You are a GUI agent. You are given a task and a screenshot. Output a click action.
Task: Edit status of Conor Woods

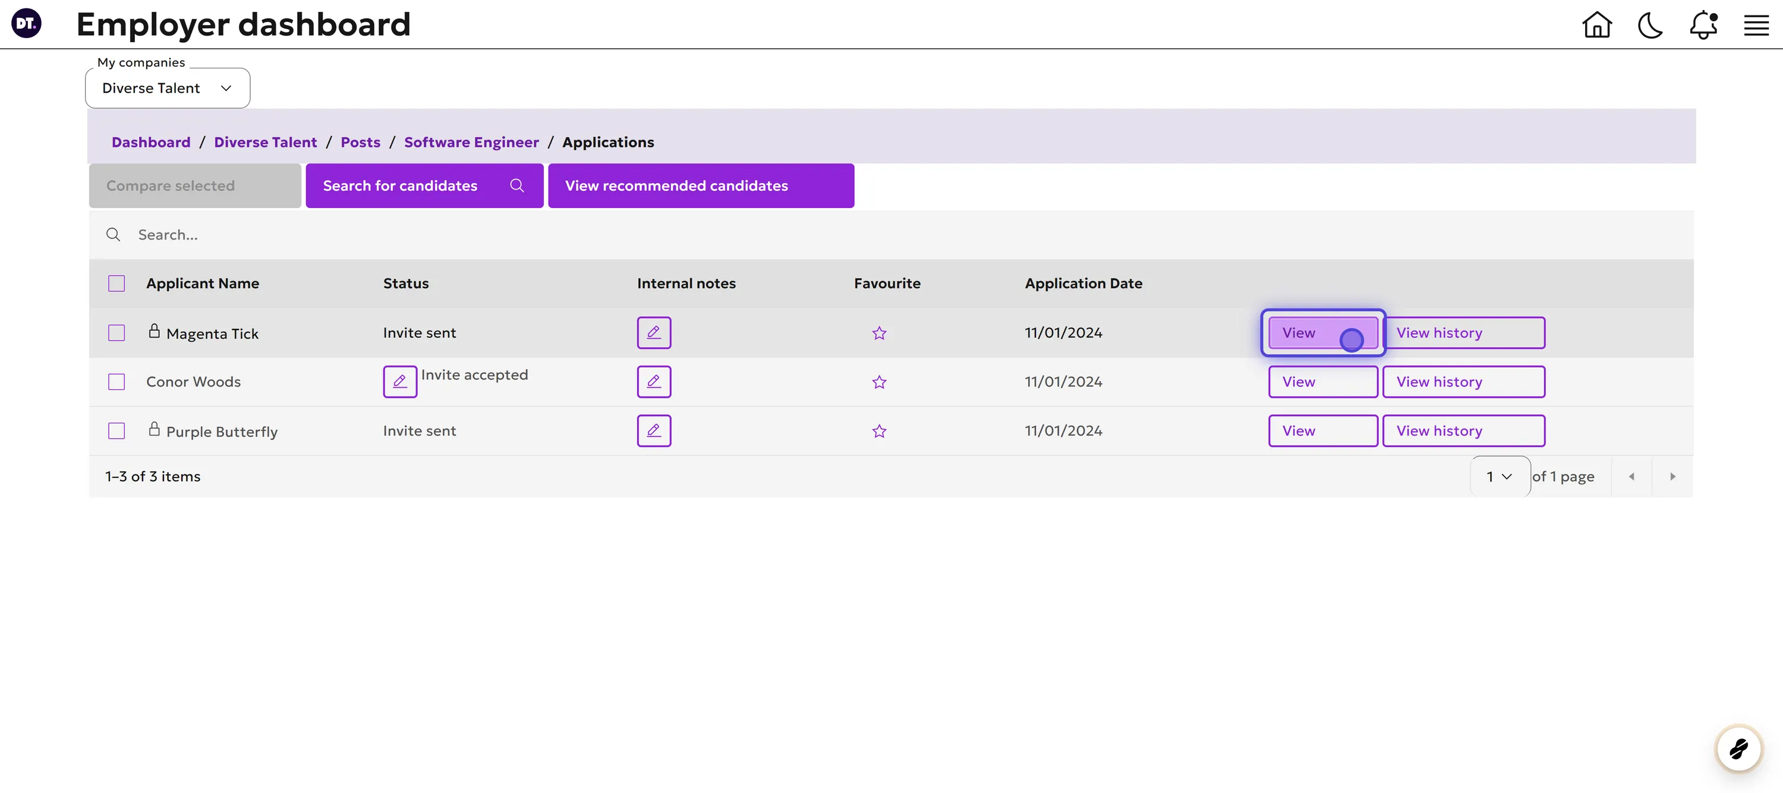coord(400,382)
